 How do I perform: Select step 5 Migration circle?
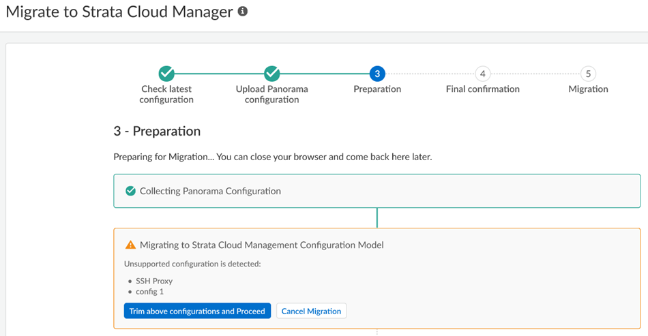[588, 74]
